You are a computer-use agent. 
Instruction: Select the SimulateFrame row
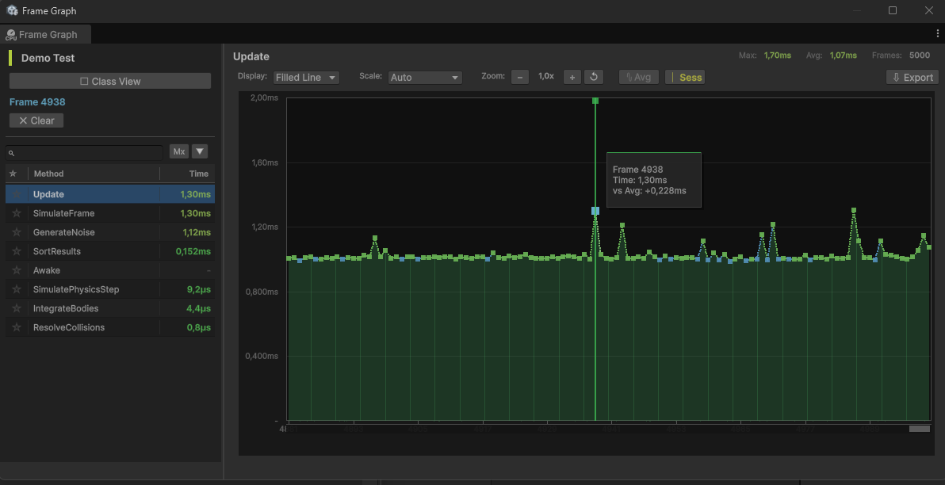pyautogui.click(x=110, y=213)
